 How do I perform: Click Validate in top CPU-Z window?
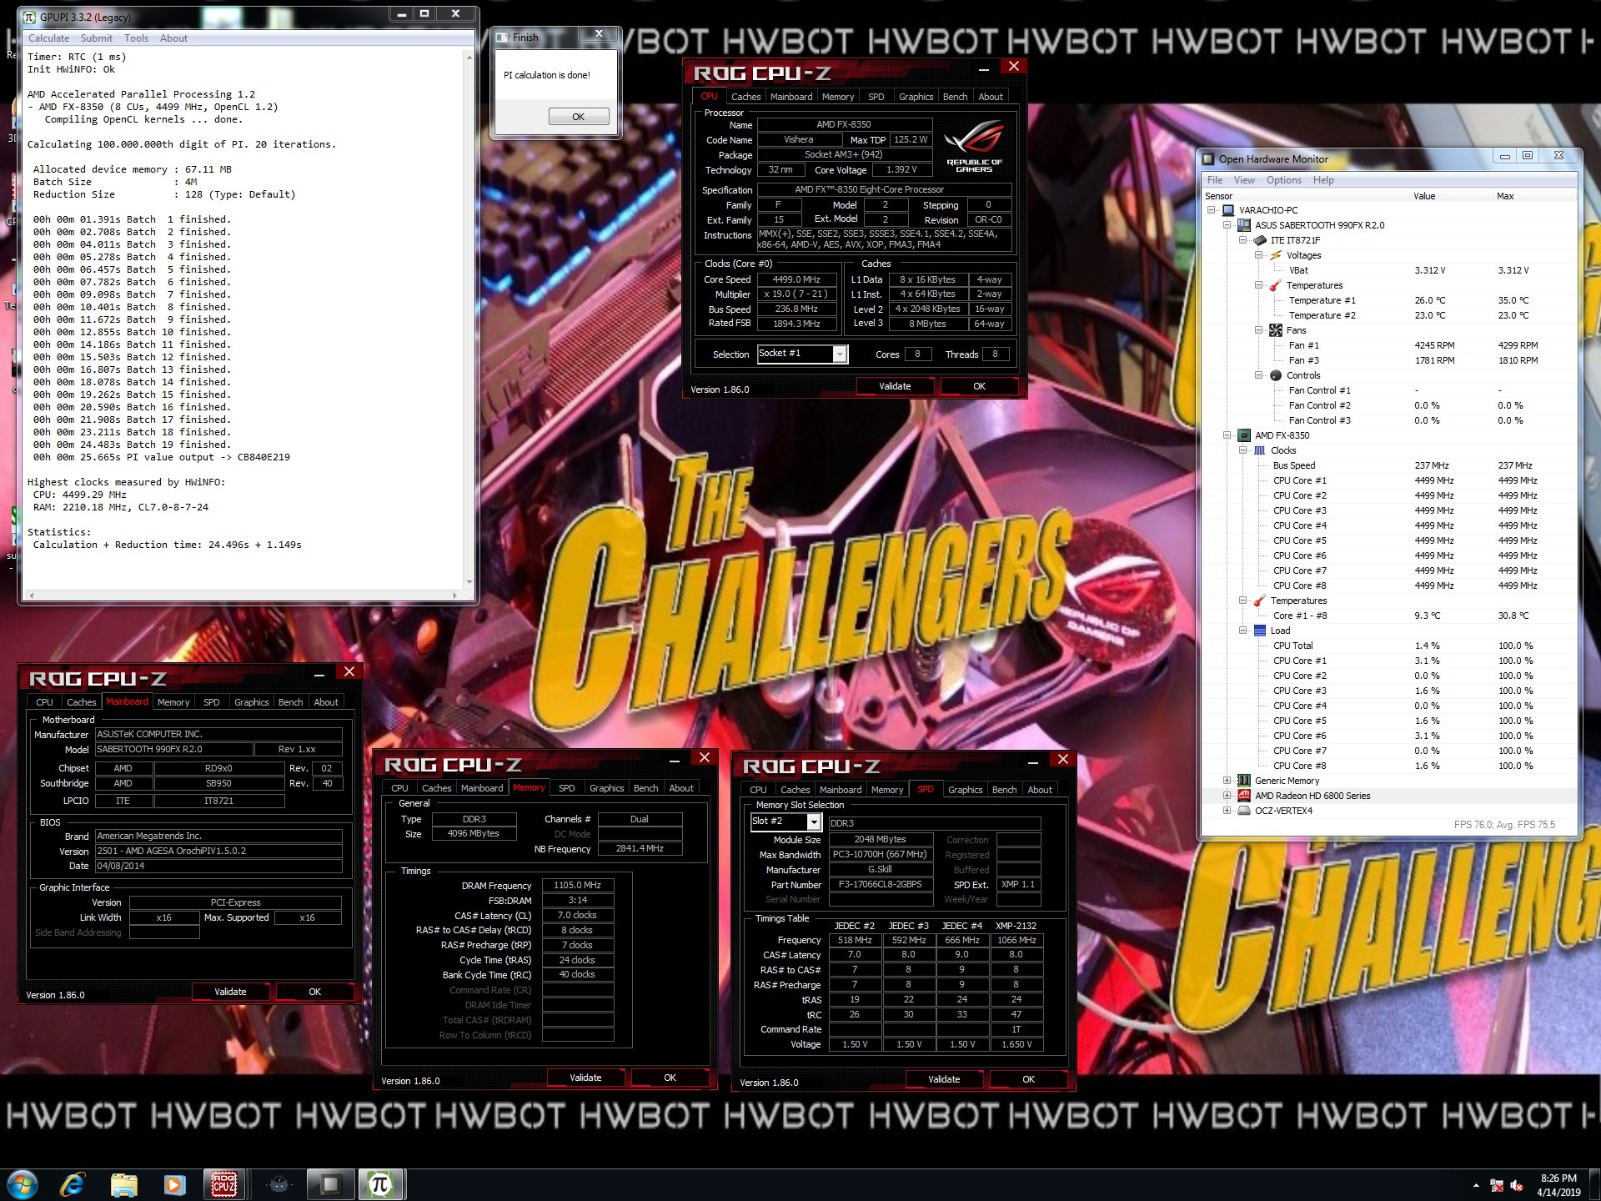(895, 386)
